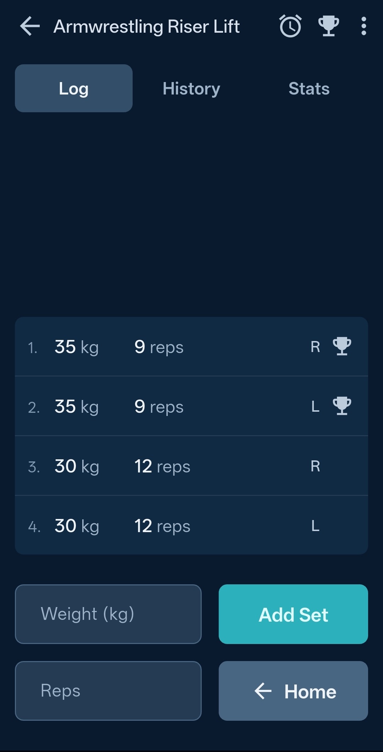Focus the Reps input field

point(108,691)
